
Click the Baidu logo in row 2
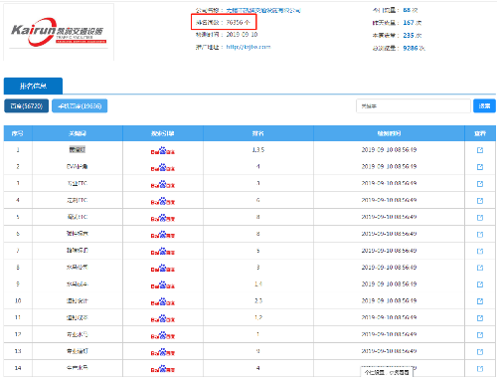pyautogui.click(x=163, y=167)
